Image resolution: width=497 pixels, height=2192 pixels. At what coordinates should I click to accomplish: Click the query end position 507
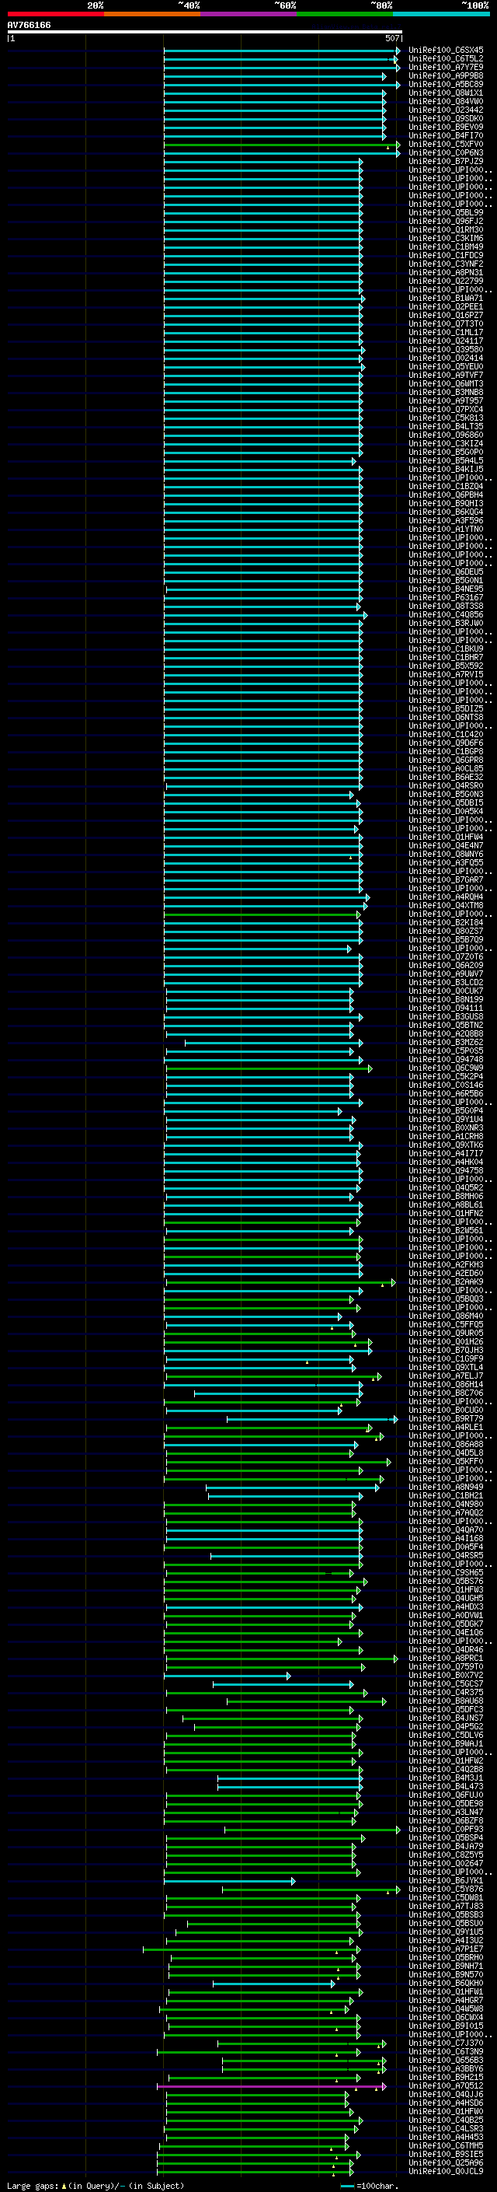391,38
